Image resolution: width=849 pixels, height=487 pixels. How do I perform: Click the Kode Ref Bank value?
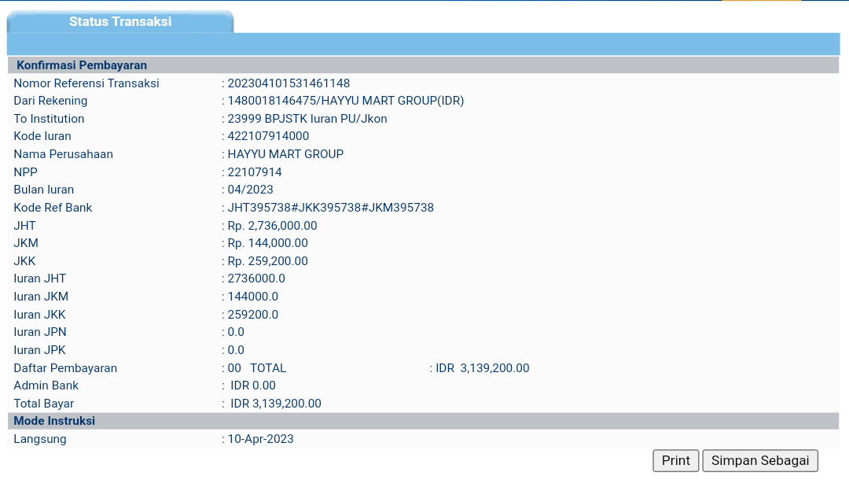330,208
